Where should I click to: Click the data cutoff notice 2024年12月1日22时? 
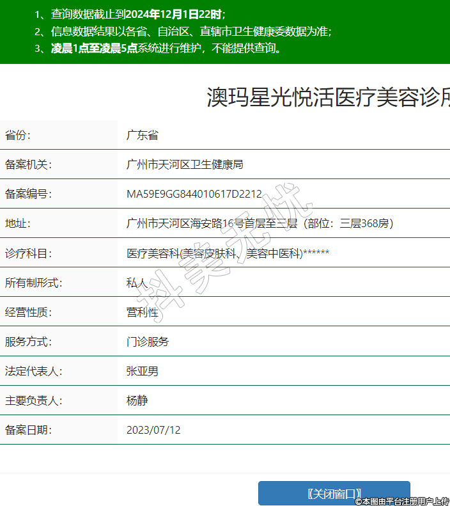point(174,13)
